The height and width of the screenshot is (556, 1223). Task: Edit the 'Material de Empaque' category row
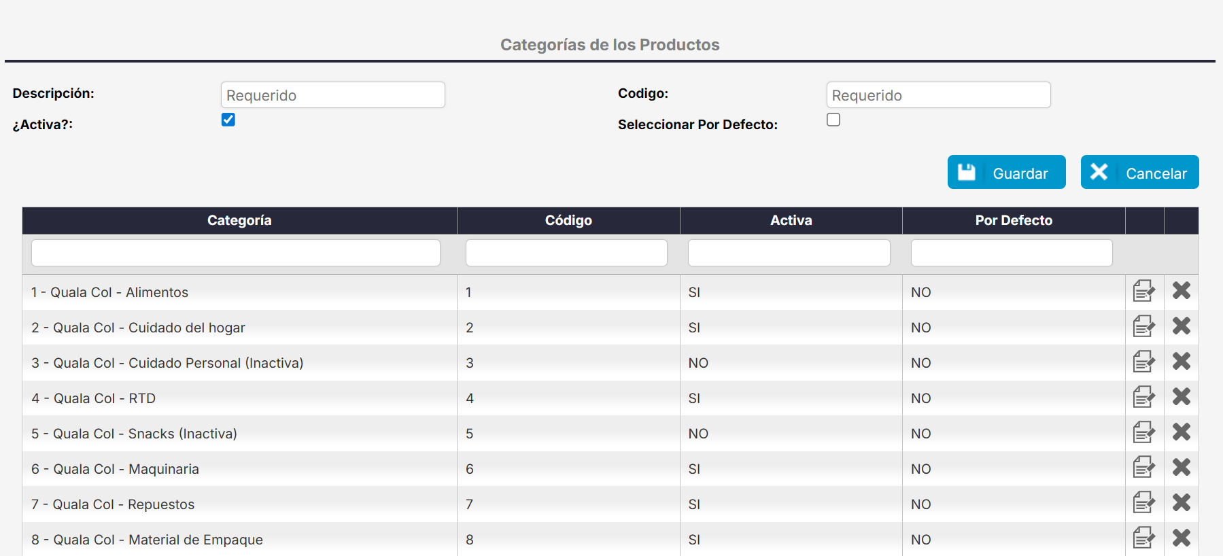coord(1144,538)
